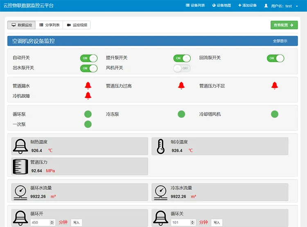
Task: Click the 管道压力过高 alarm bell icon
Action: tap(181, 85)
